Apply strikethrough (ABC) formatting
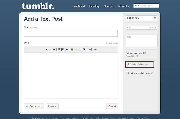The image size is (180, 119). pos(54,49)
